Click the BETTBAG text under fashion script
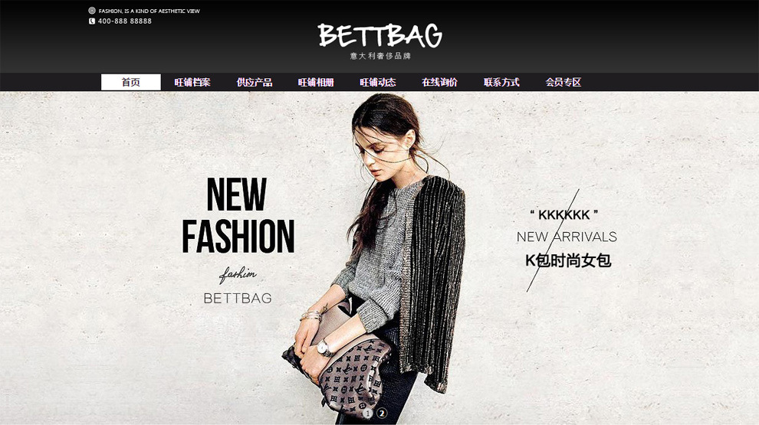This screenshot has height=425, width=759. point(238,299)
